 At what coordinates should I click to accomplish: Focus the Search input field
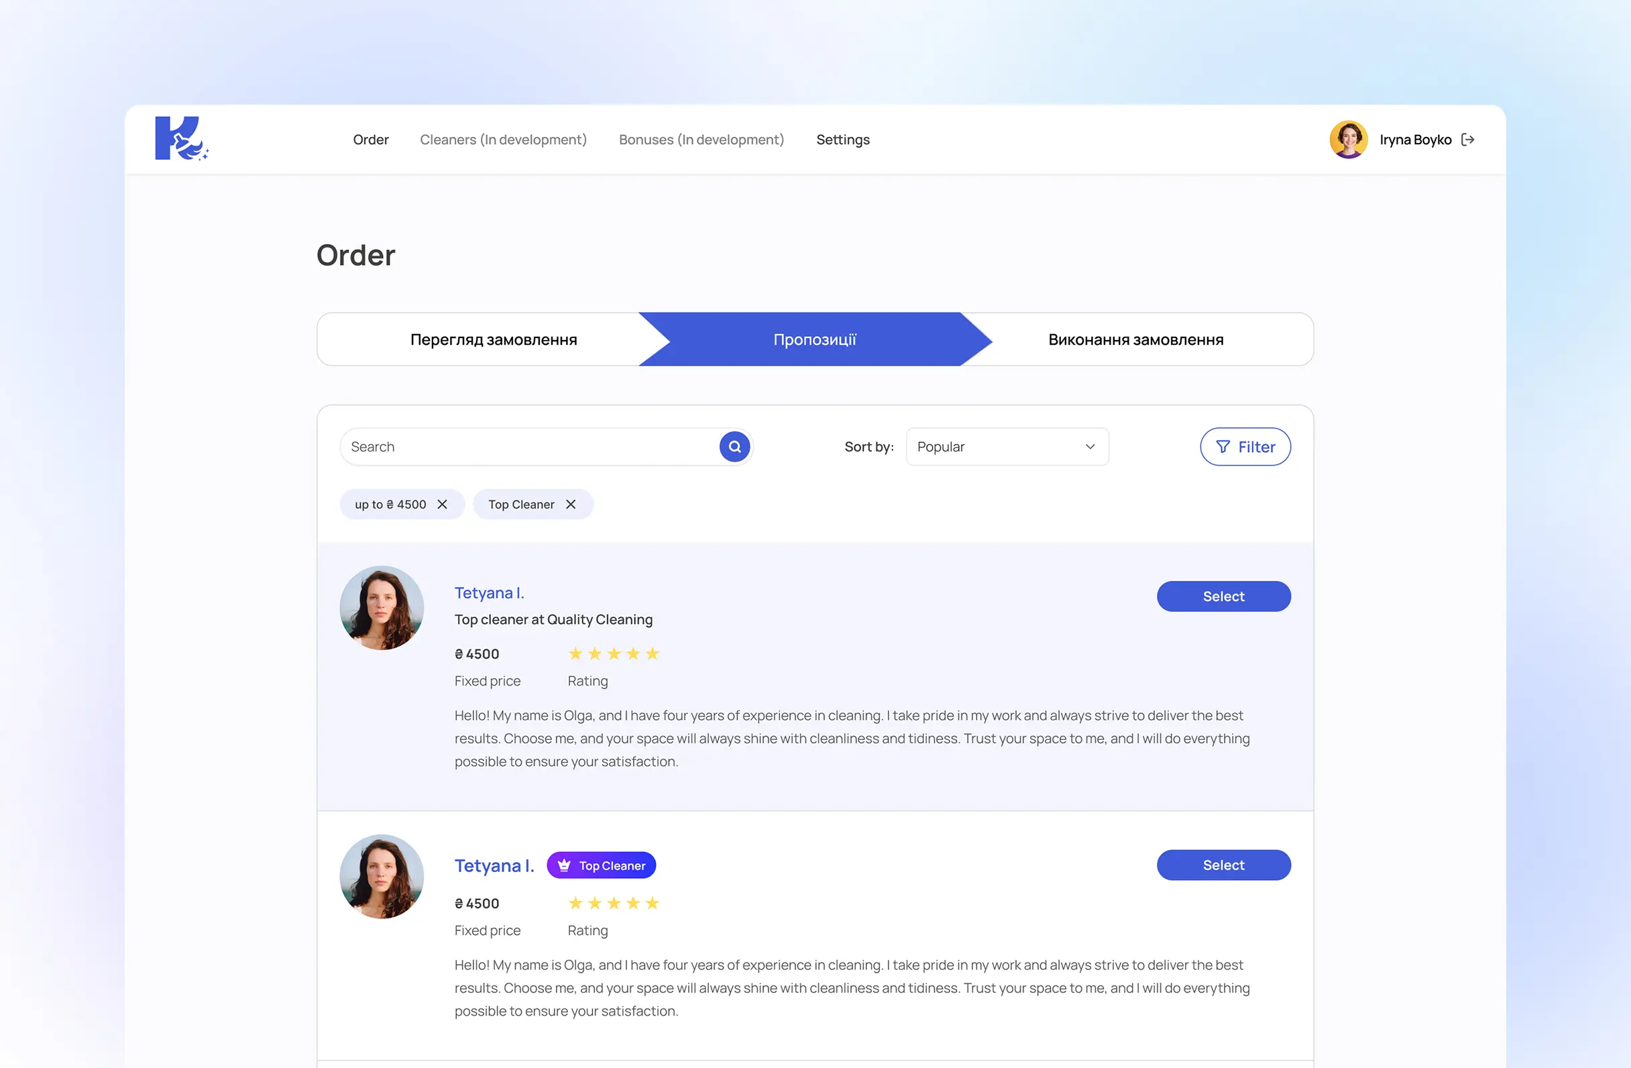[529, 447]
